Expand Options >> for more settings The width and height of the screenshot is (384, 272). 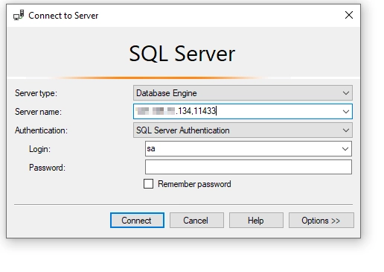click(321, 220)
